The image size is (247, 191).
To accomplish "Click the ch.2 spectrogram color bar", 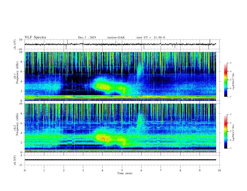I will 226,131.
